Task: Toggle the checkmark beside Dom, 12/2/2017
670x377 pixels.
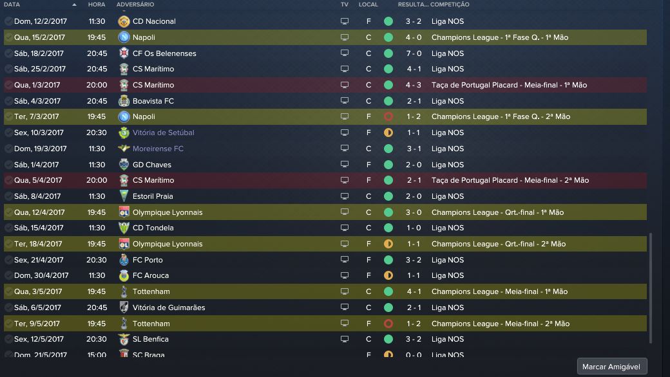Action: coord(8,21)
